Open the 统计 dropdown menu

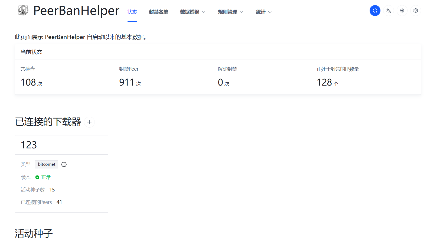(x=263, y=12)
